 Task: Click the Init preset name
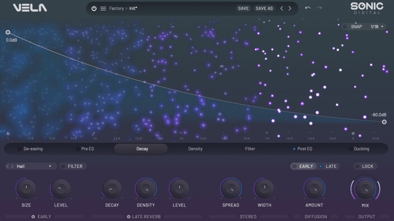[133, 8]
